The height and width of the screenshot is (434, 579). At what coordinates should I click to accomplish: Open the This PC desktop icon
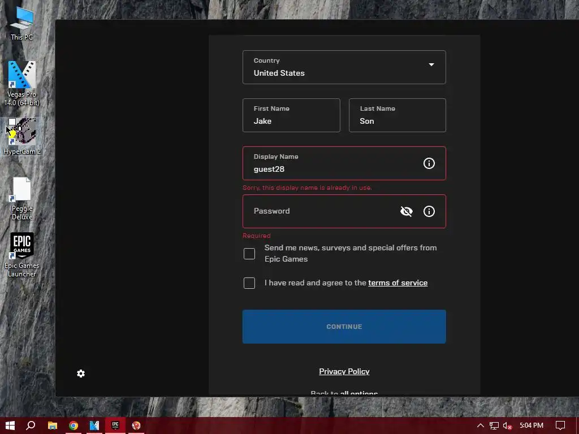click(x=22, y=23)
